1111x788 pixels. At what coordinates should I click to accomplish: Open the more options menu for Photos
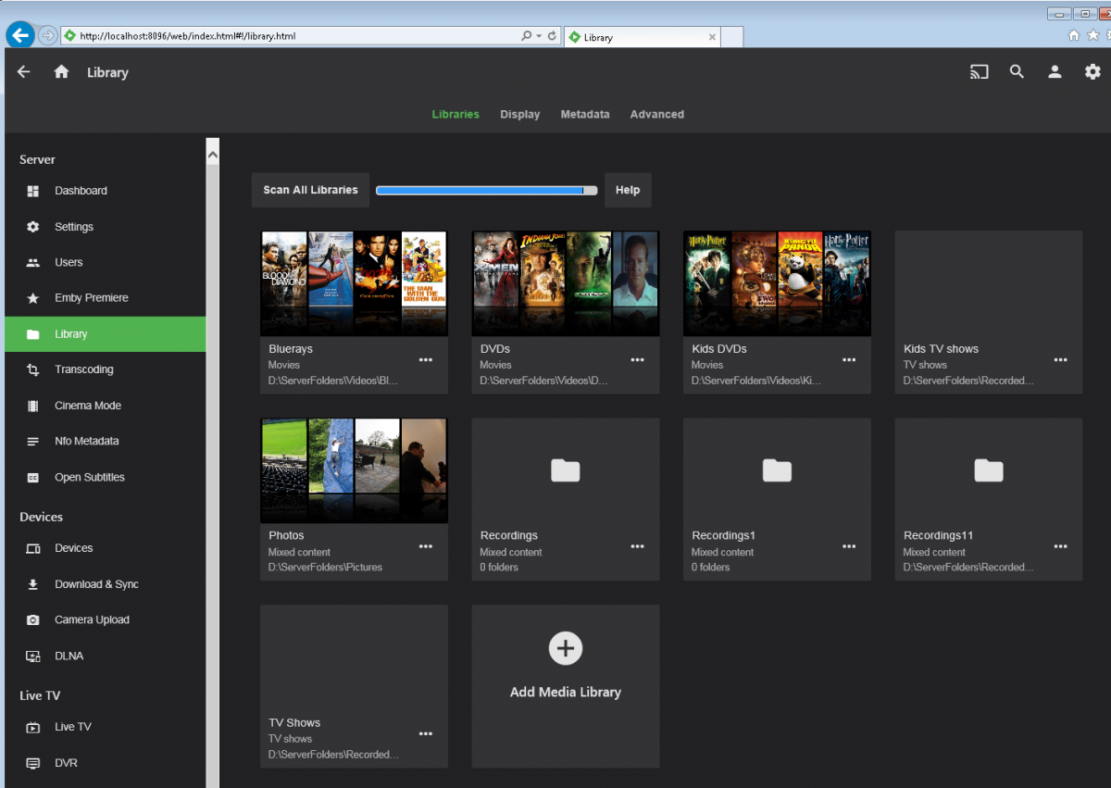(x=426, y=546)
